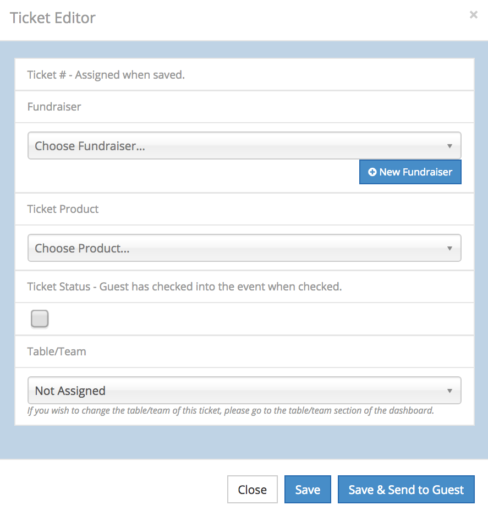Click the Ticket Editor dialog title
Image resolution: width=488 pixels, height=516 pixels.
point(53,18)
